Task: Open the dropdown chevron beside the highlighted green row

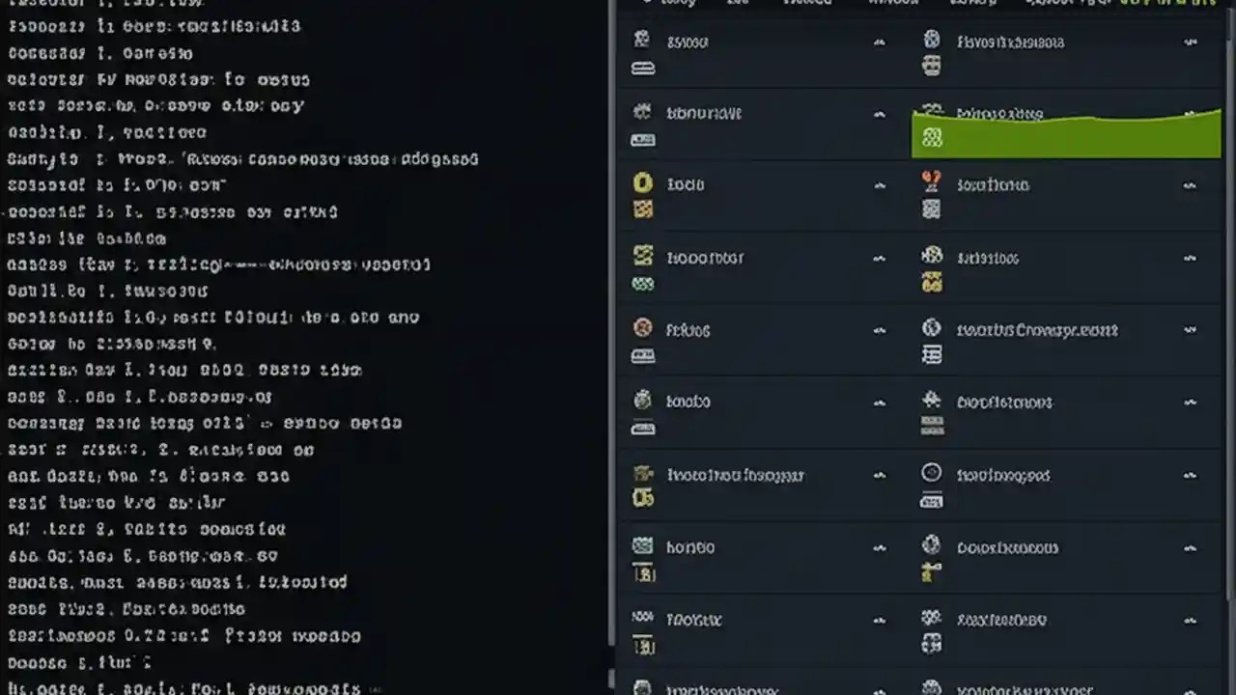Action: [x=1190, y=113]
